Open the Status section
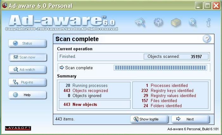Screen dimensions: 222x135 [27, 44]
